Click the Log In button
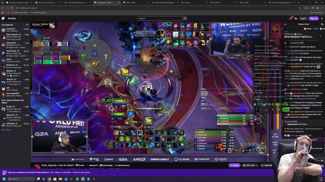This screenshot has height=182, width=325. (x=303, y=18)
